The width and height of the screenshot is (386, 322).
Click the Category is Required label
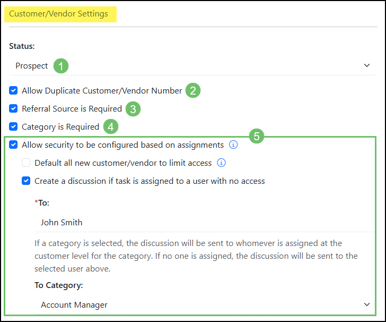tap(60, 127)
